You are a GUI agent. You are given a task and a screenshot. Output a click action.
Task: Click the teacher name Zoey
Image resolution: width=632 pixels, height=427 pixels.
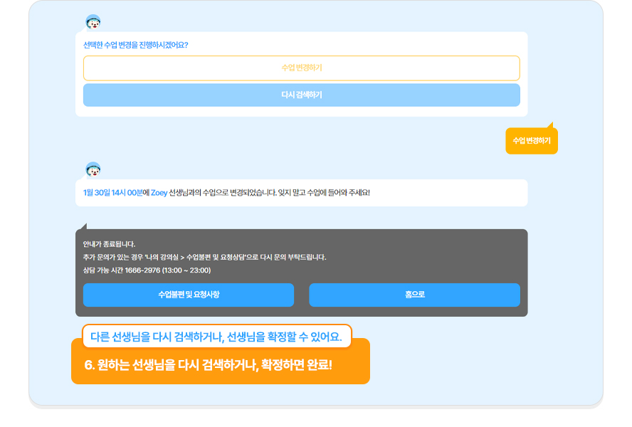(159, 193)
